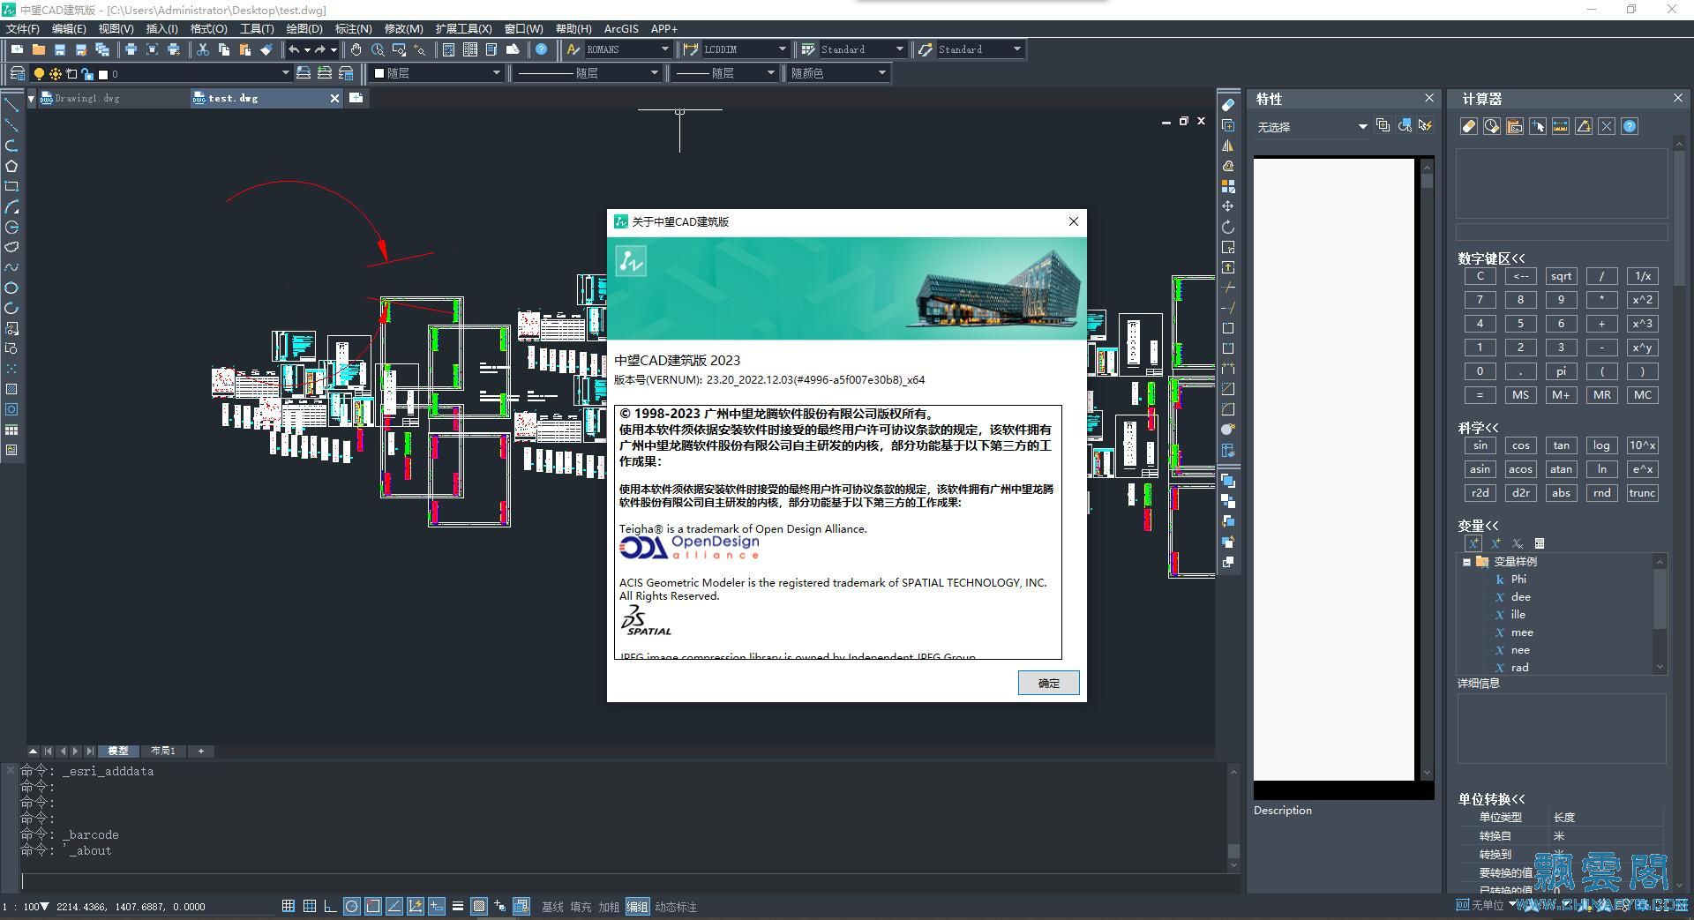Select the Polygon tool in the draw toolbar
The image size is (1694, 920).
[x=11, y=166]
